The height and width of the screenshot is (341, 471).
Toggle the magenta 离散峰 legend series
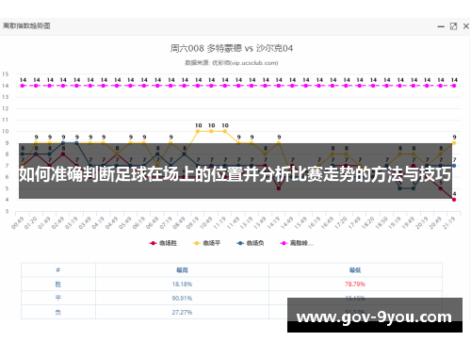click(297, 243)
